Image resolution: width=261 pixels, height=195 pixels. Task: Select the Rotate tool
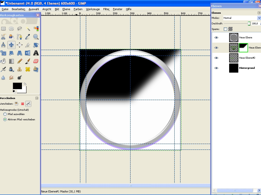(36, 45)
